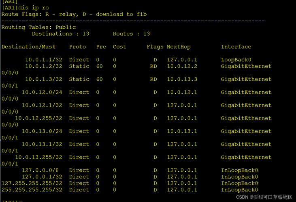Select destination 127.0.0.1/32
Image resolution: width=296 pixels, height=202 pixels.
click(x=42, y=177)
